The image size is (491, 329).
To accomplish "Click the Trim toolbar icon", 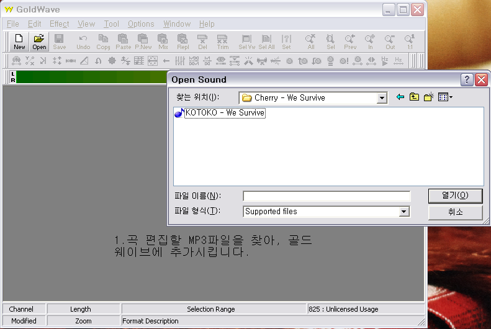I will [x=222, y=42].
